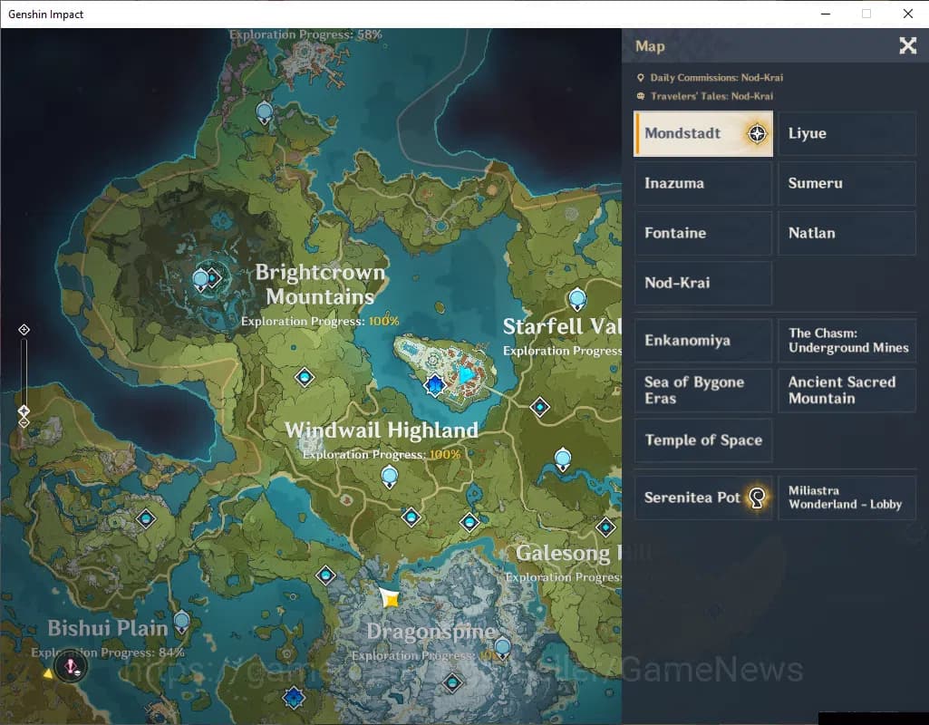
Task: Open The Chasm: Underground Mines map
Action: click(x=847, y=341)
